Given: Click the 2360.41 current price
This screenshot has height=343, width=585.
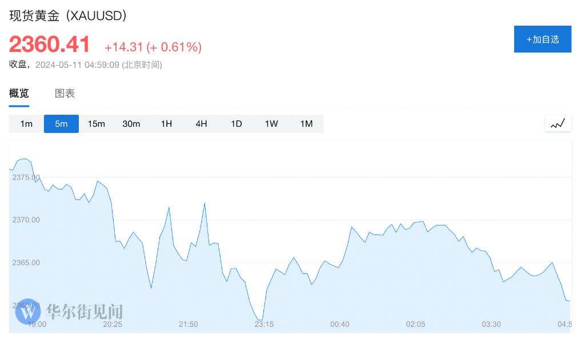Looking at the screenshot, I should [x=50, y=45].
